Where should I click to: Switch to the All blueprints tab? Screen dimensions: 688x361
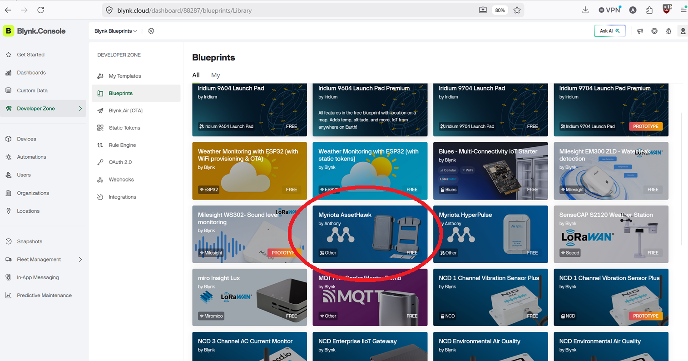196,75
